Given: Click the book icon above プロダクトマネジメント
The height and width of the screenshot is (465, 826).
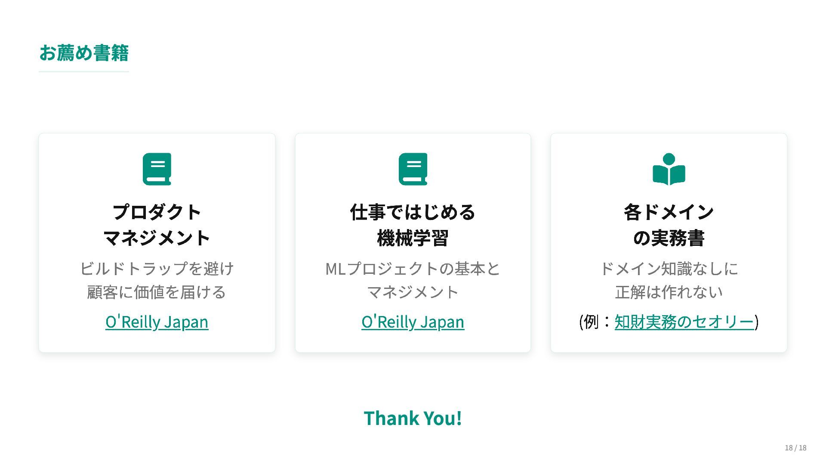Looking at the screenshot, I should pos(157,169).
